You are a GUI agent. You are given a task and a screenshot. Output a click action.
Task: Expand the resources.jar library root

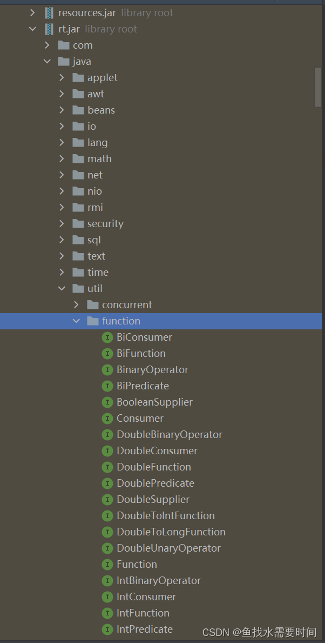click(33, 13)
